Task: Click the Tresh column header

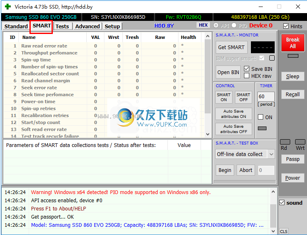Action: pyautogui.click(x=132, y=37)
